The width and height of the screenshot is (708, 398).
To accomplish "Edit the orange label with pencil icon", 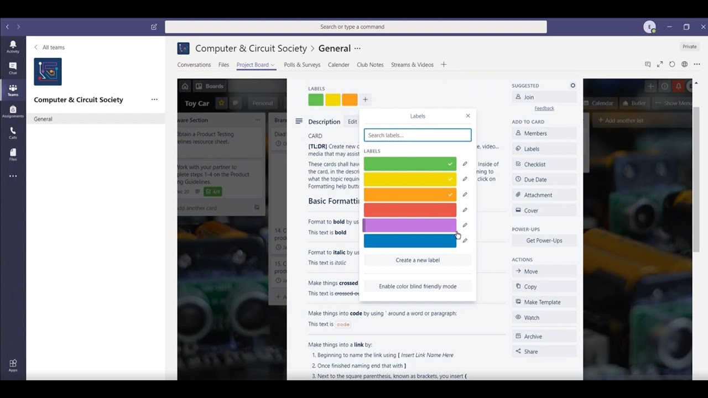I will point(465,195).
